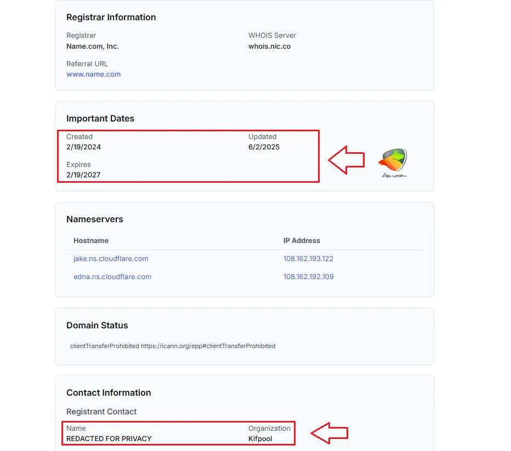Click the red arrow beside Important Dates
511x451 pixels.
(347, 160)
